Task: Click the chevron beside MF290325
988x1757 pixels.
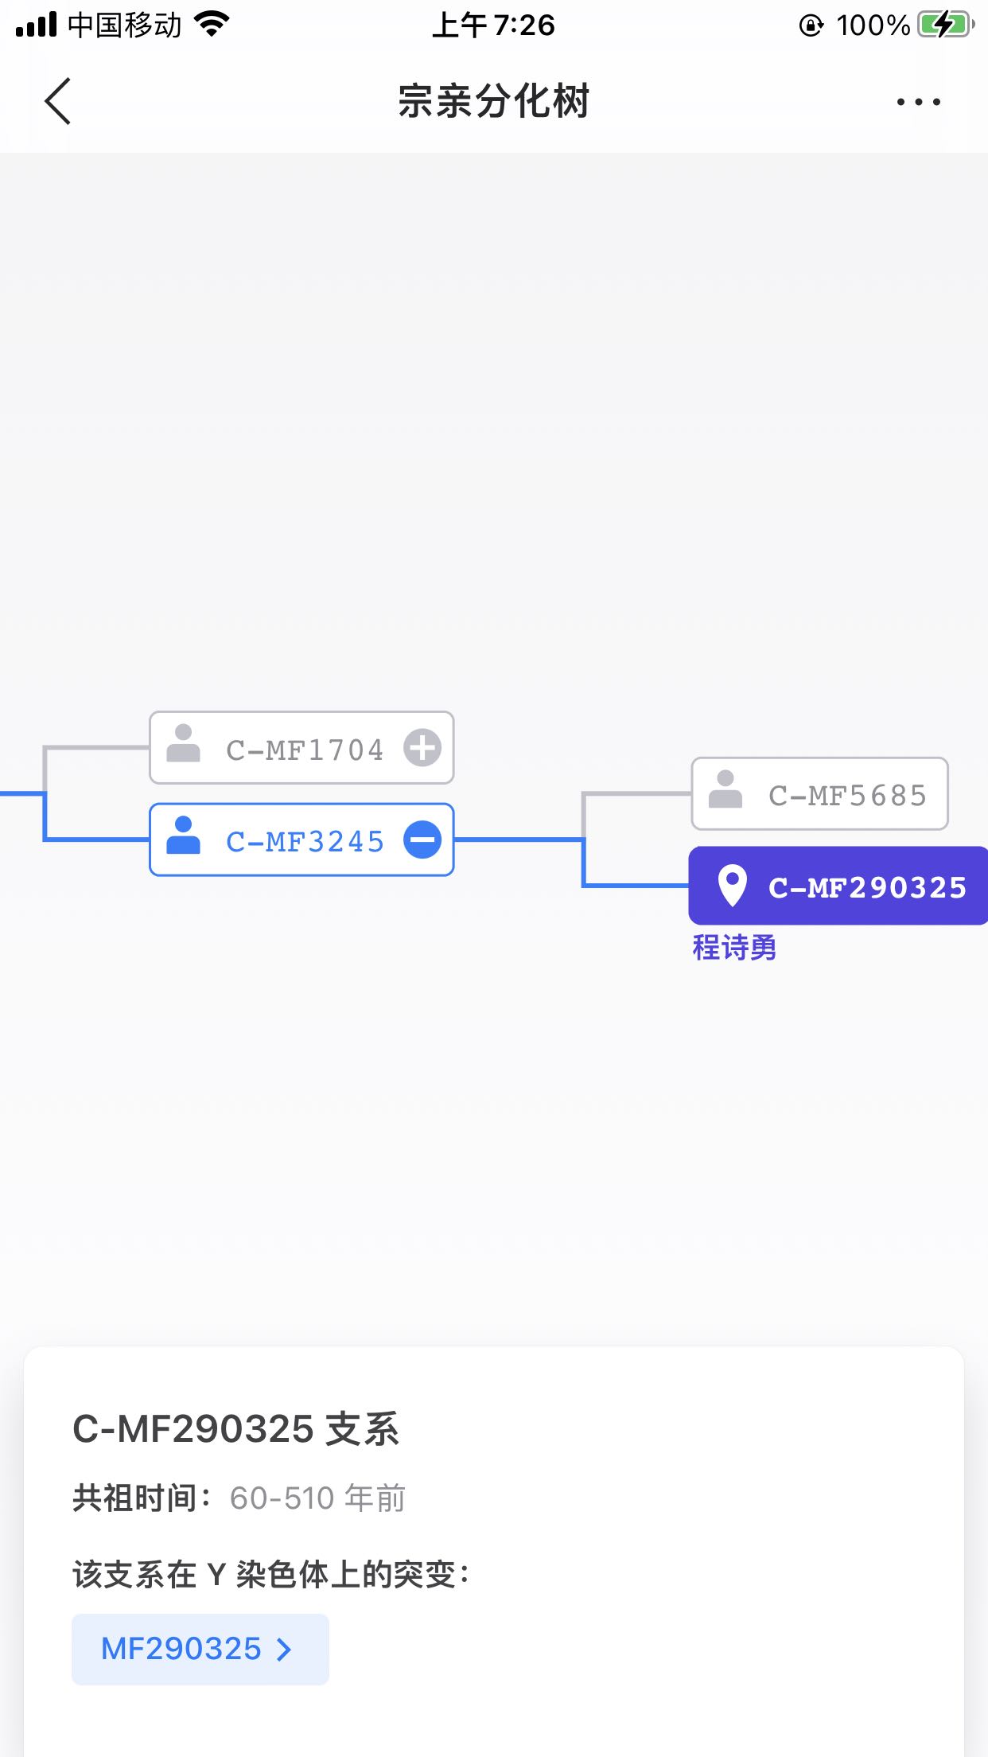Action: coord(284,1650)
